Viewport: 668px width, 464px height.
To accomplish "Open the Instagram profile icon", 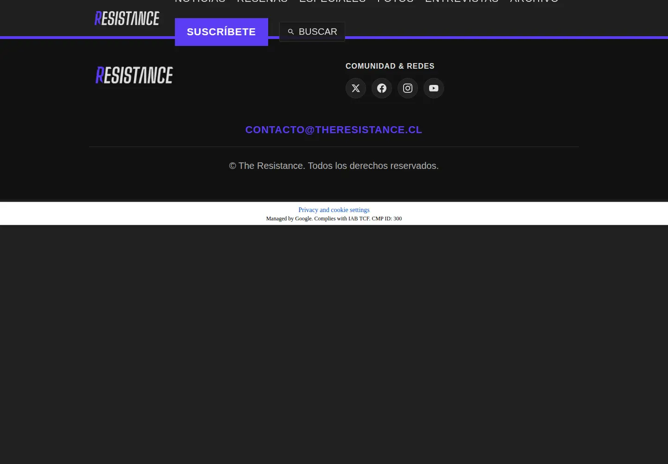I will 408,88.
